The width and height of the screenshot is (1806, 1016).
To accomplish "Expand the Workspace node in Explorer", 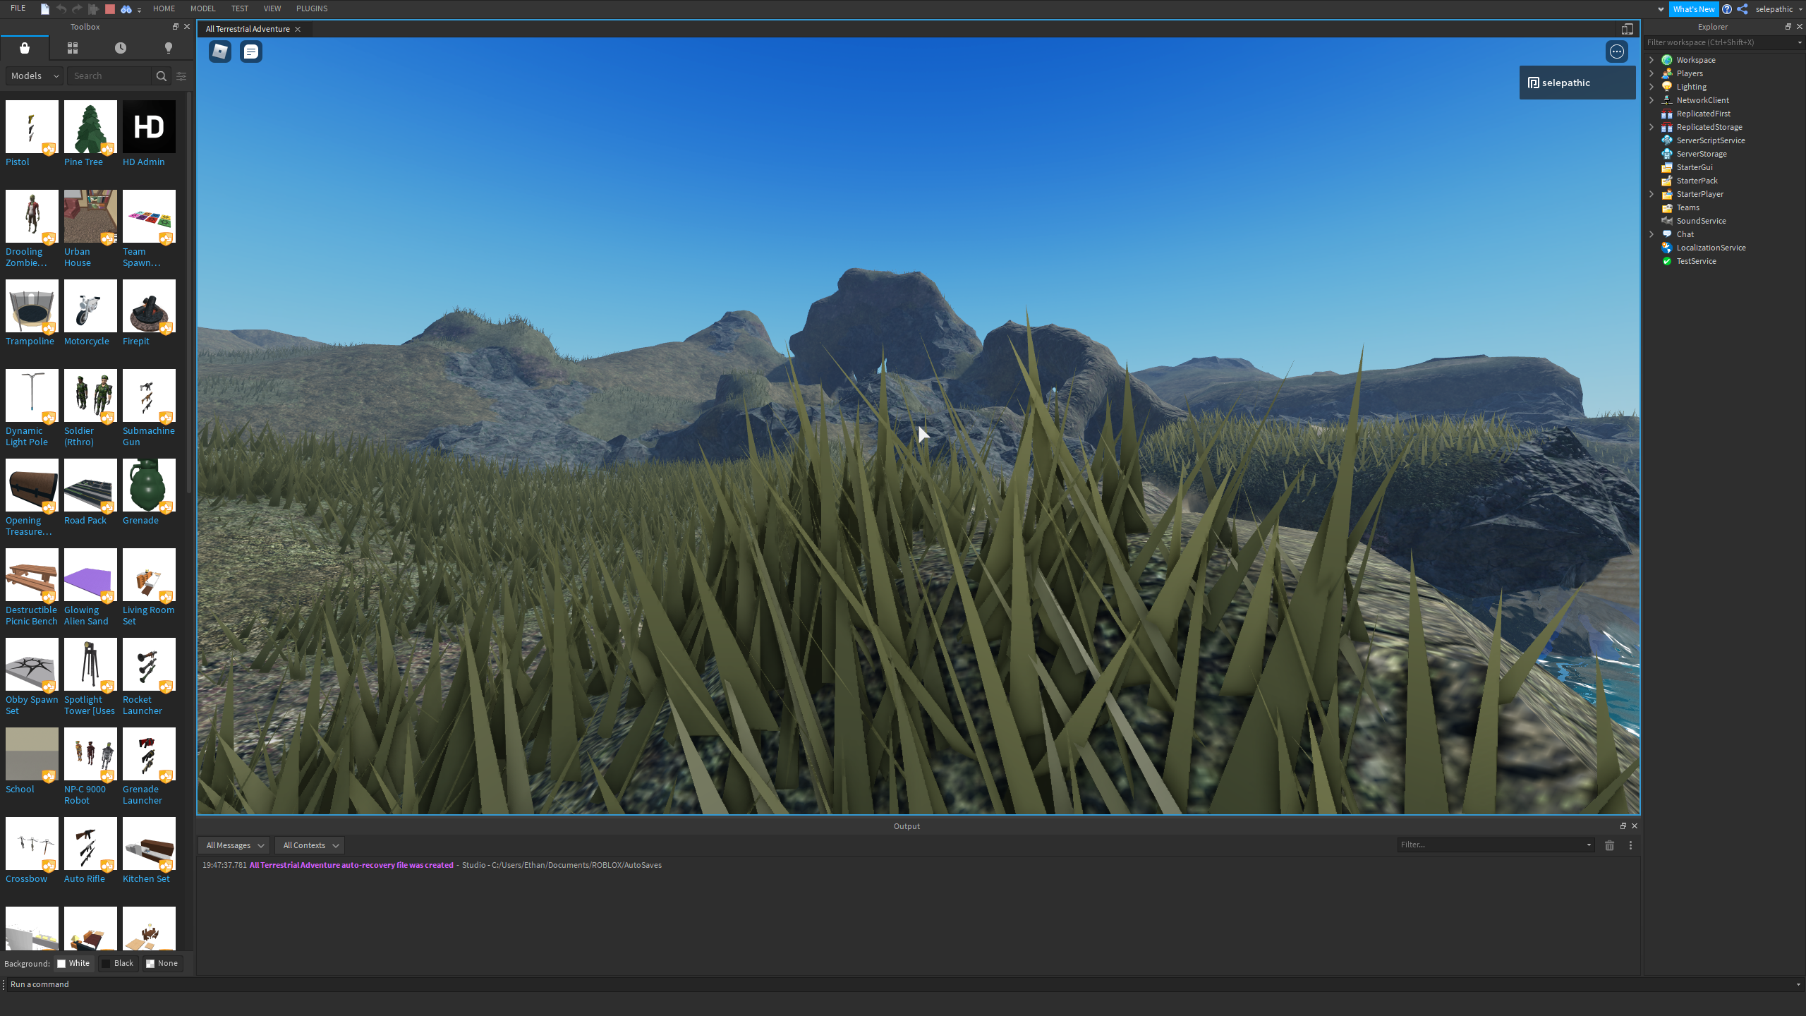I will click(1652, 60).
